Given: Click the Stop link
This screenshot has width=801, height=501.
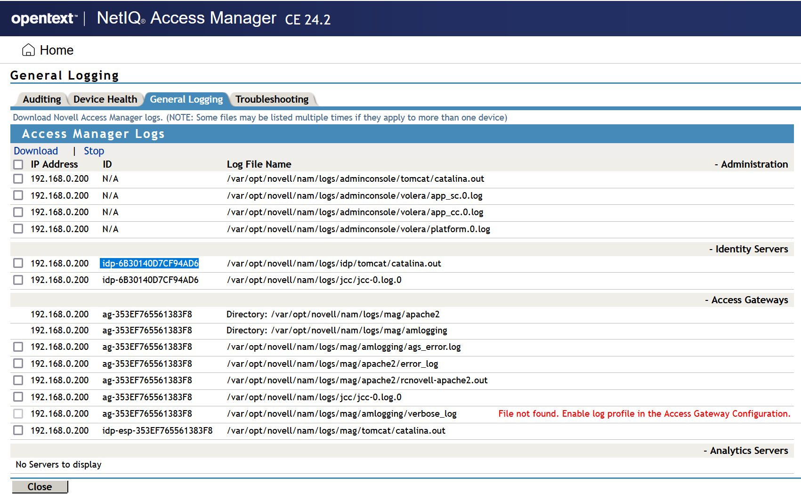Looking at the screenshot, I should 94,151.
